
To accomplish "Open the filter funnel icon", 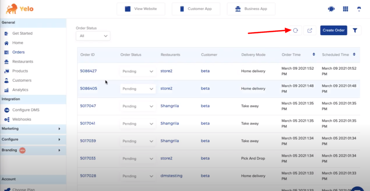I will tap(355, 30).
